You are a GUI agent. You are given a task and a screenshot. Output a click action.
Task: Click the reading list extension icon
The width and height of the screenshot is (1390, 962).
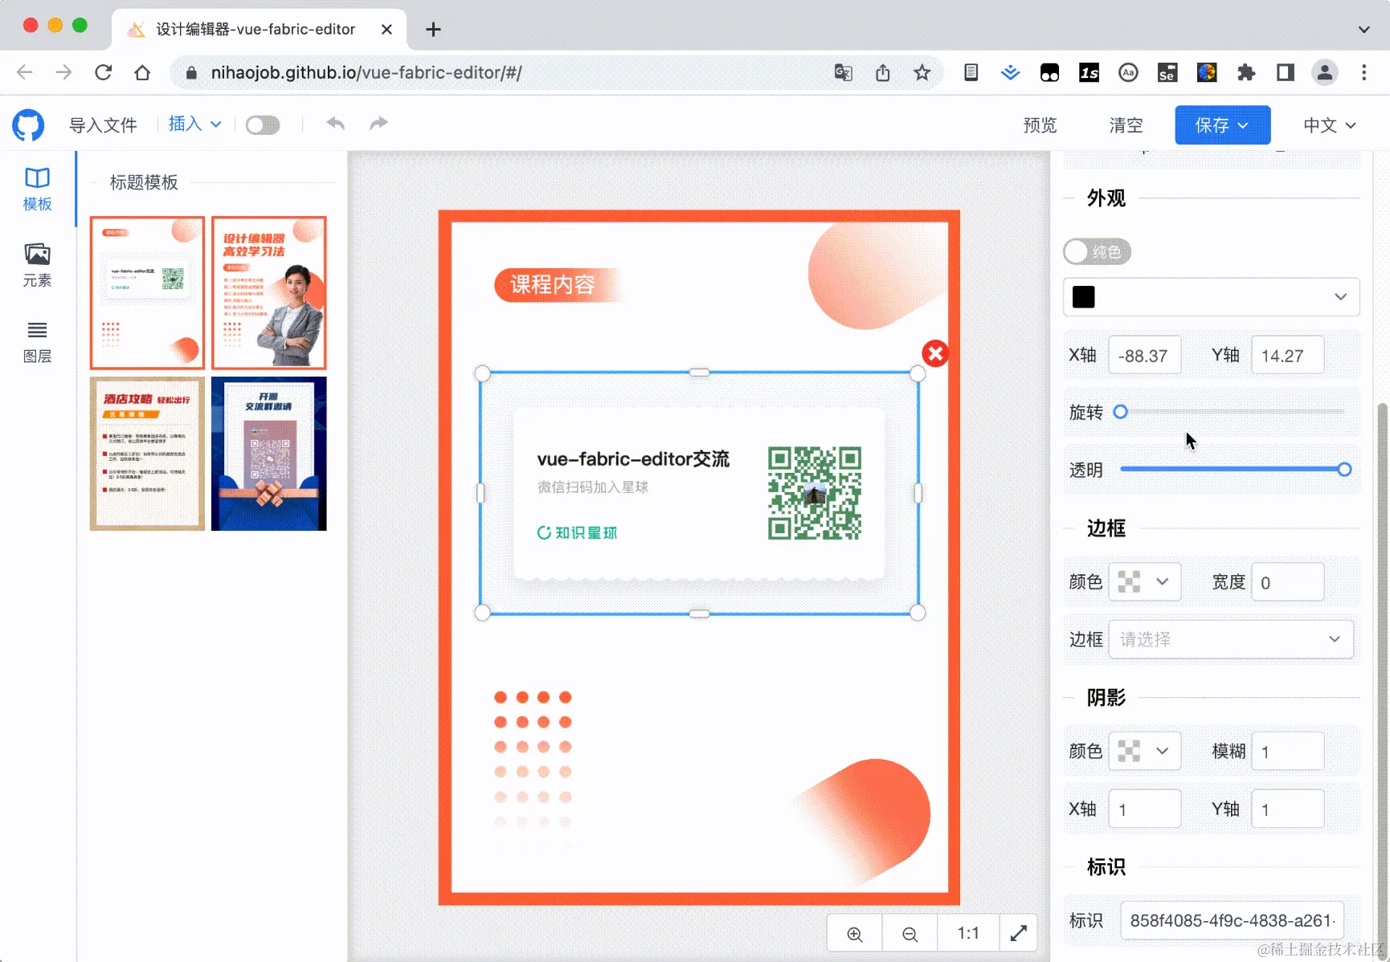(x=971, y=72)
